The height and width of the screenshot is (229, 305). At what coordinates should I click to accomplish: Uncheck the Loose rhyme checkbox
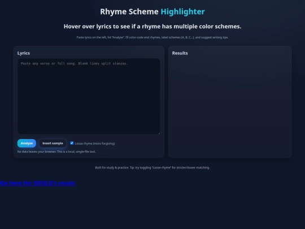(x=72, y=143)
